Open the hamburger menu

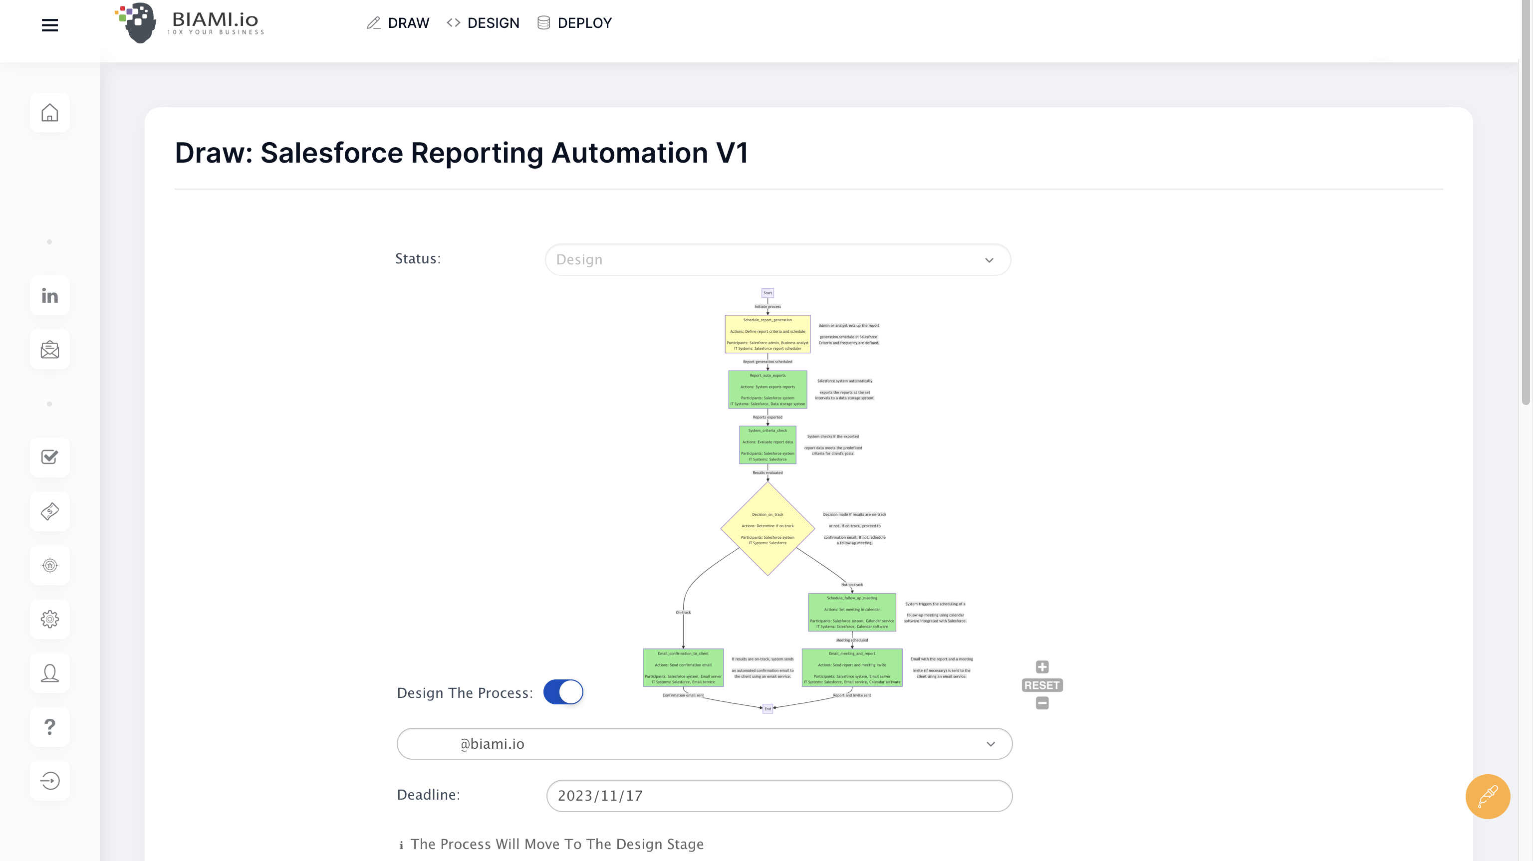[50, 25]
